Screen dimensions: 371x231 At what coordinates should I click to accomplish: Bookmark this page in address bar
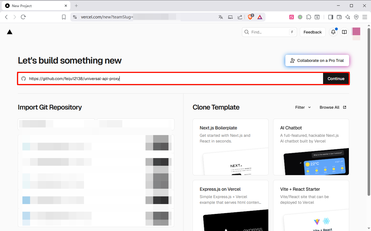point(64,17)
